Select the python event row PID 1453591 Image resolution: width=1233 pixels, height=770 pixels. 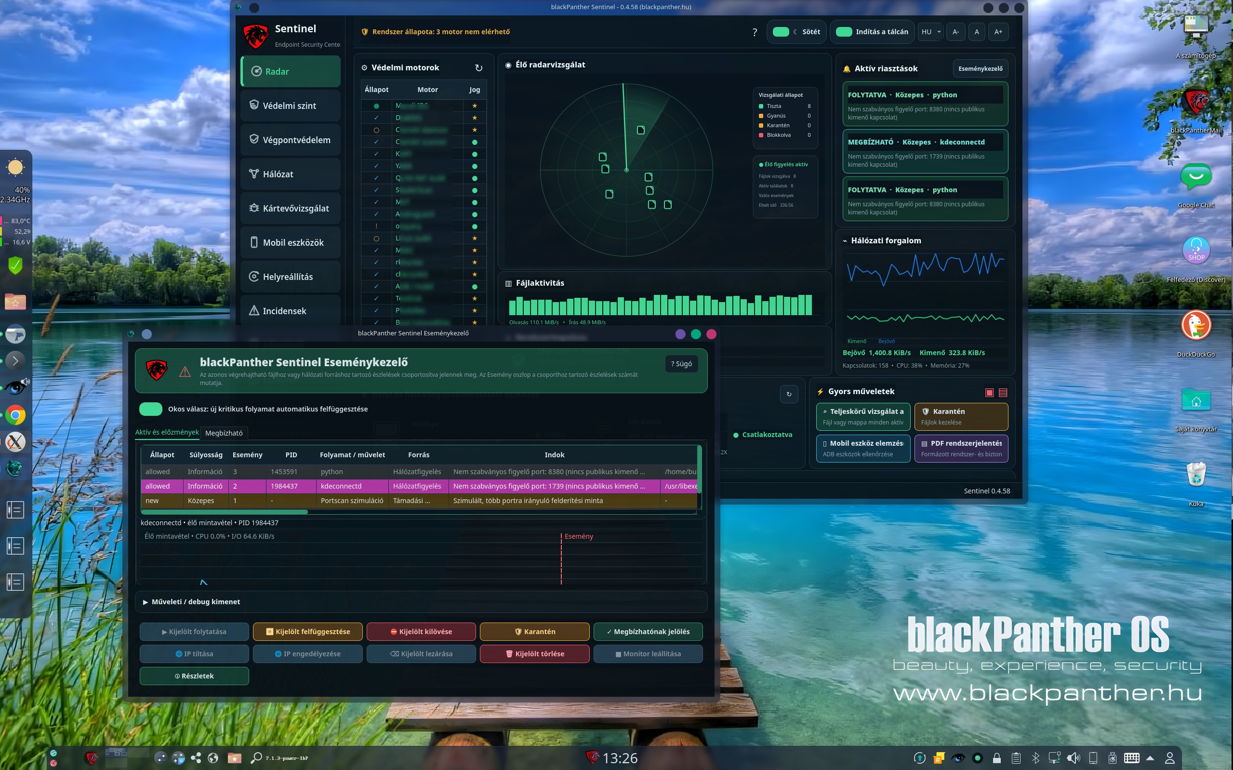pos(419,472)
